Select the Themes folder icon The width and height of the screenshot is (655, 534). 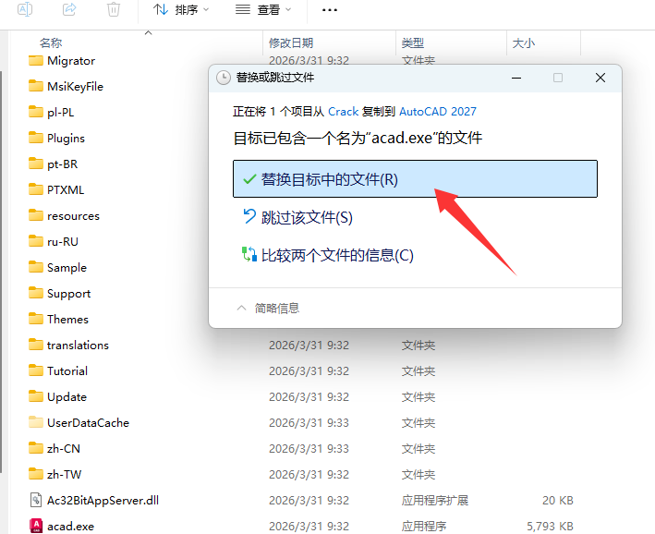[36, 320]
